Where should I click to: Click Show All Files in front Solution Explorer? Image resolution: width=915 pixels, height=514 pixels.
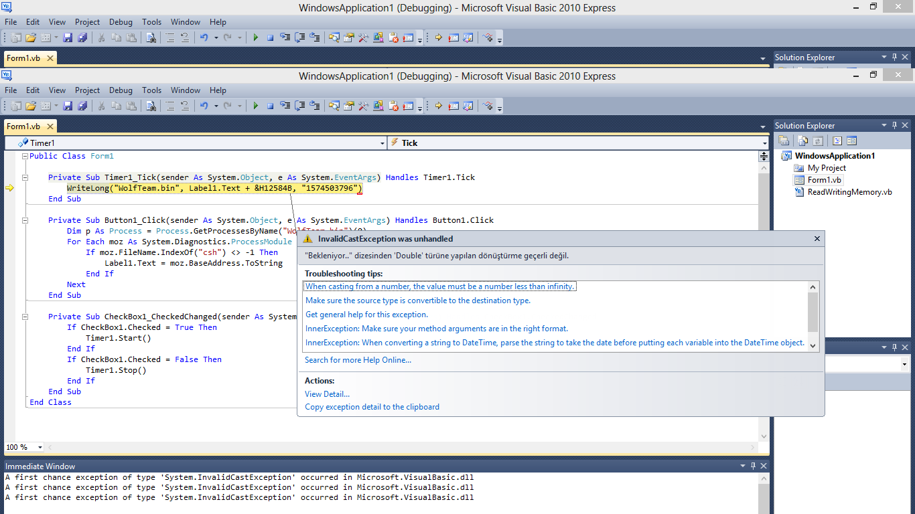802,141
